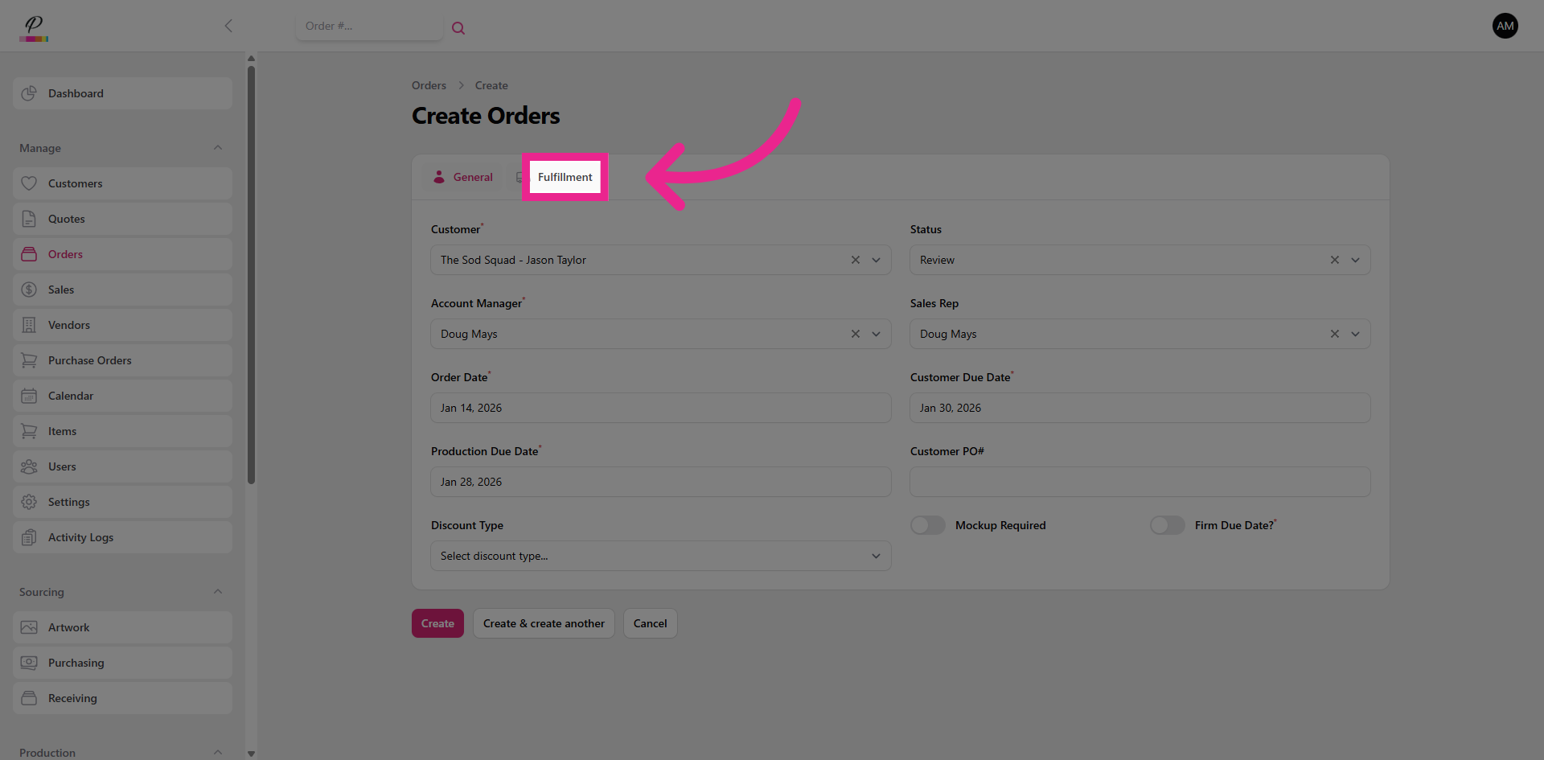The height and width of the screenshot is (760, 1544).
Task: Click inside the Customer PO# field
Action: [1140, 482]
